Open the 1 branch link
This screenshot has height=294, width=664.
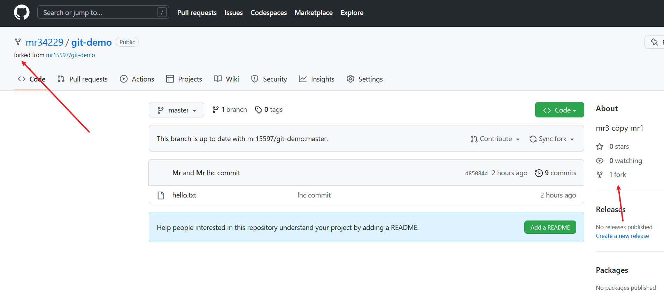coord(230,110)
